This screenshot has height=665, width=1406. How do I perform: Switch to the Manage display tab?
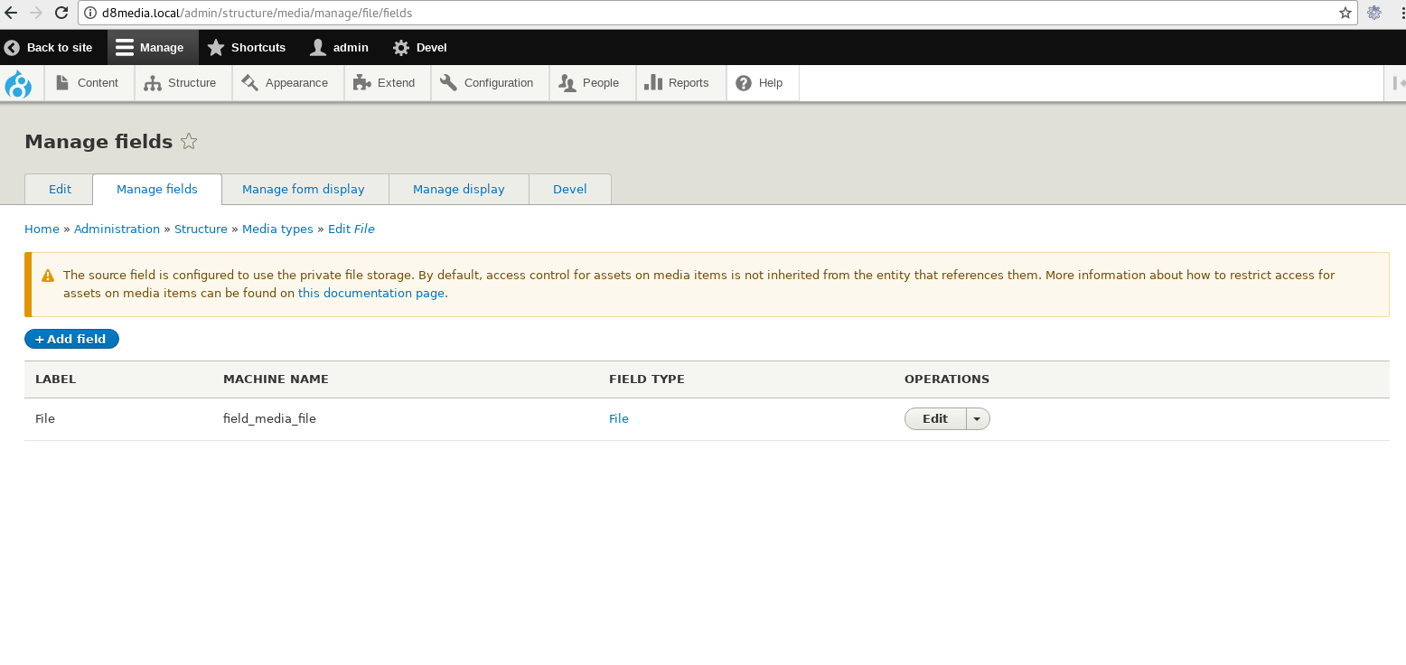[x=458, y=189]
